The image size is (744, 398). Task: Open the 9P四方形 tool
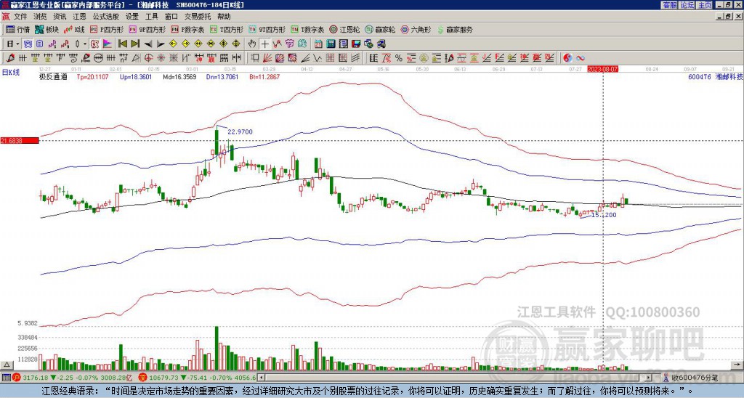147,29
